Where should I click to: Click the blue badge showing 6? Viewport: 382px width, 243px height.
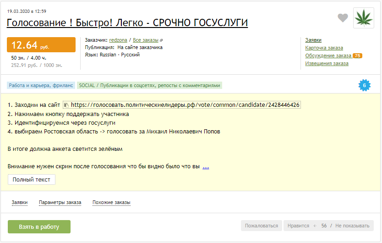[365, 85]
